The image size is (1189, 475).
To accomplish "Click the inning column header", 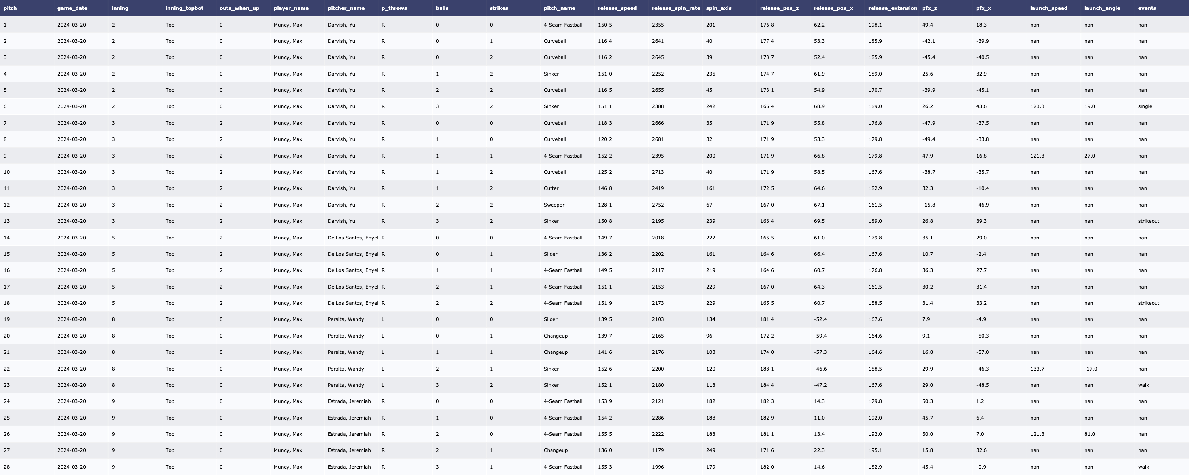I will click(x=120, y=8).
